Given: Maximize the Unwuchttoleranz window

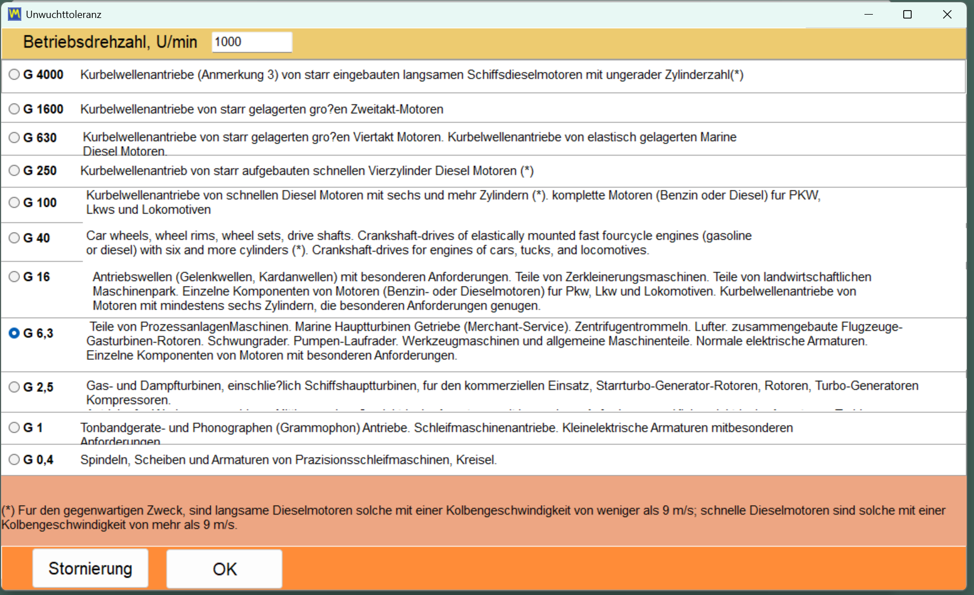Looking at the screenshot, I should (908, 14).
